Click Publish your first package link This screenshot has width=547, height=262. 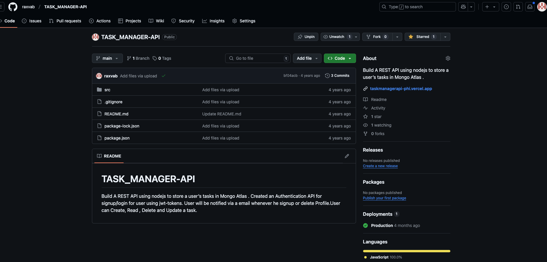pyautogui.click(x=384, y=198)
